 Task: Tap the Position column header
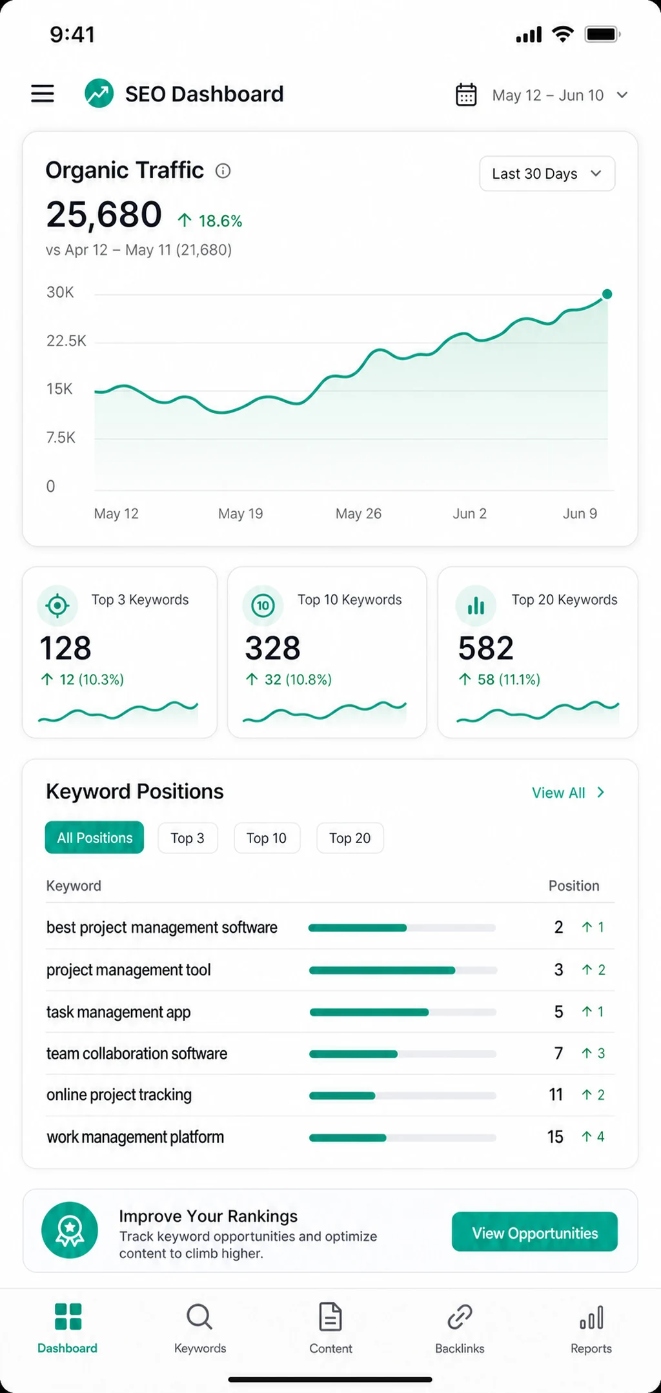pyautogui.click(x=574, y=886)
